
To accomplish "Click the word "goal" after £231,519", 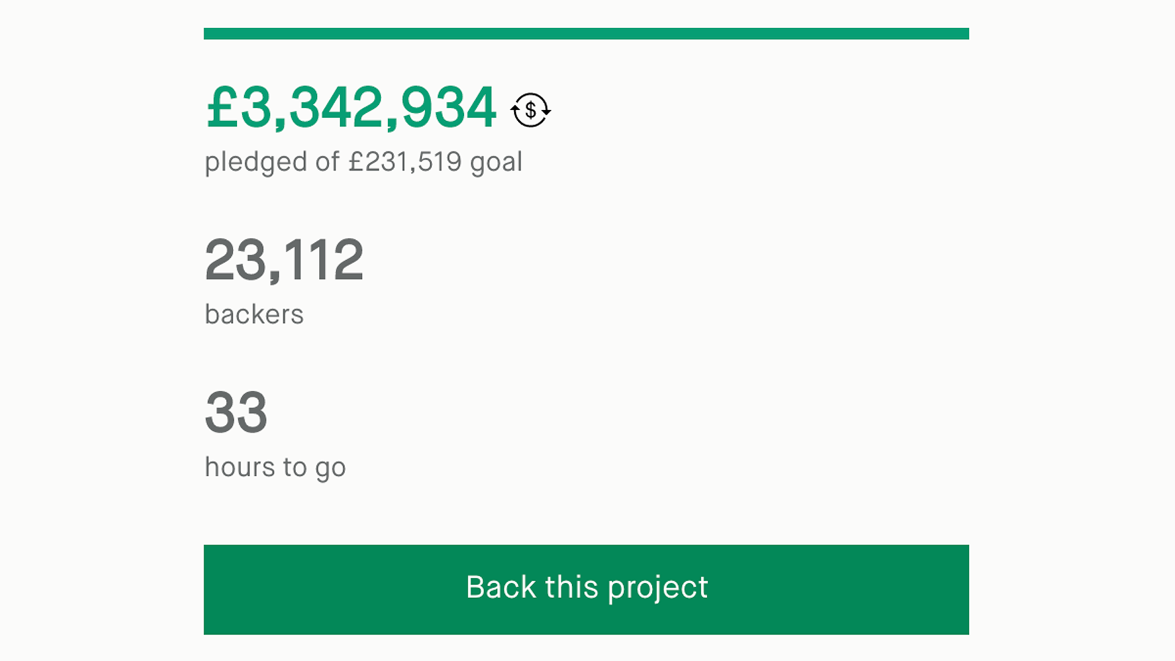I will (496, 163).
